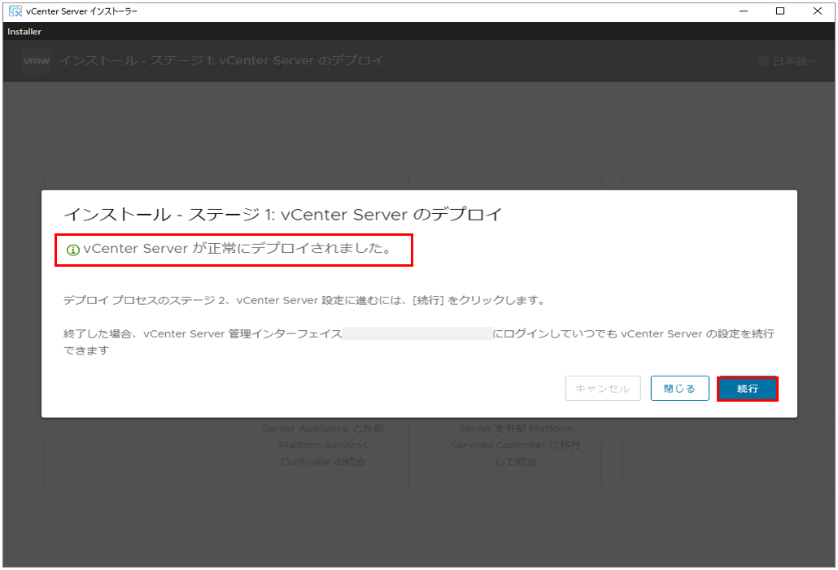Click background card 'Server Appliance と外部'

(323, 429)
